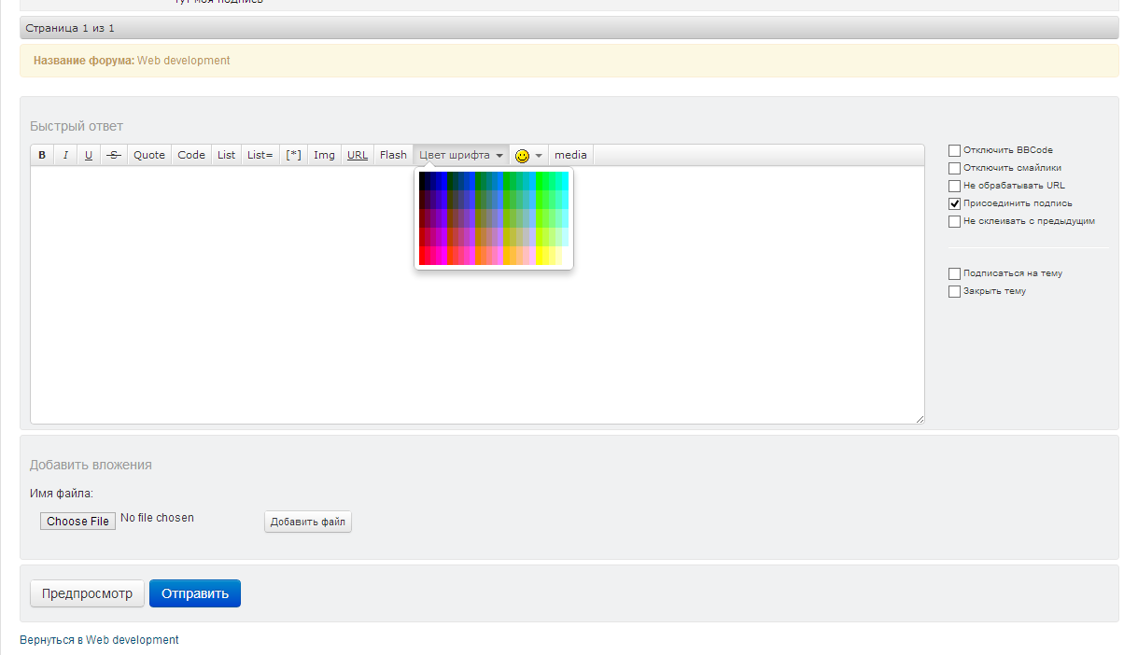The image size is (1138, 655).
Task: Click Choose File to browse attachment
Action: point(77,522)
